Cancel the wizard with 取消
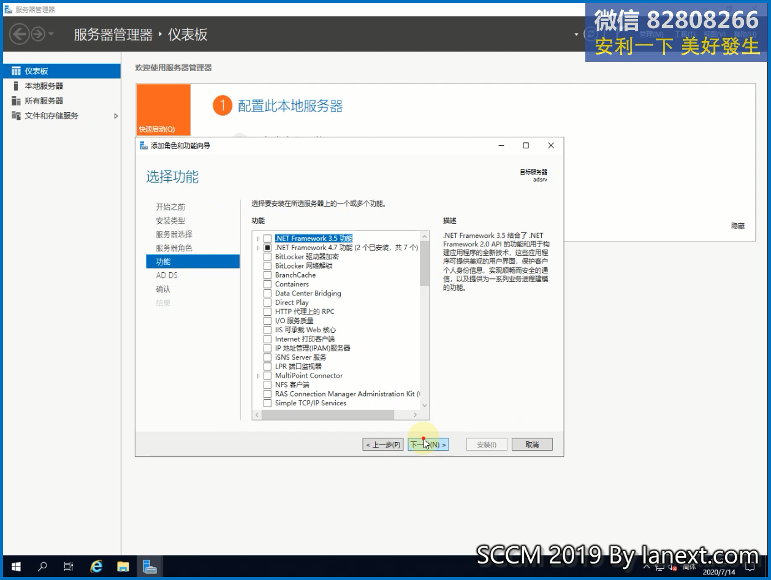This screenshot has height=580, width=771. pos(532,445)
